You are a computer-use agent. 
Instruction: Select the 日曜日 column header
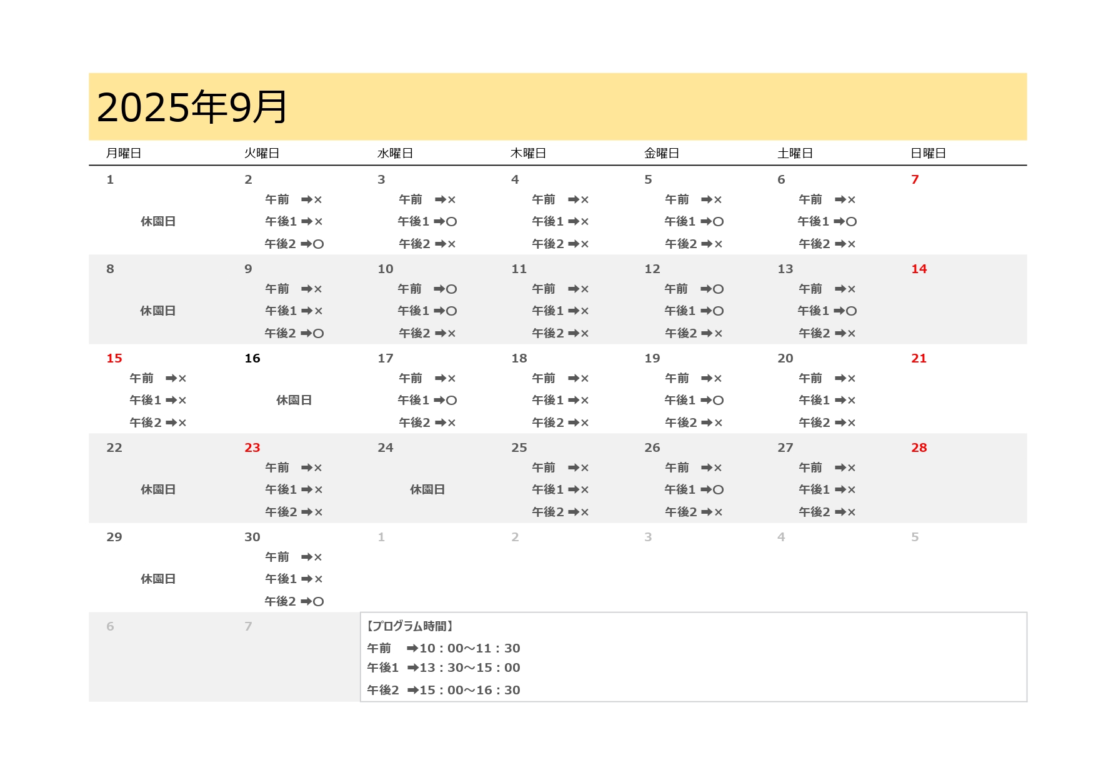[929, 153]
